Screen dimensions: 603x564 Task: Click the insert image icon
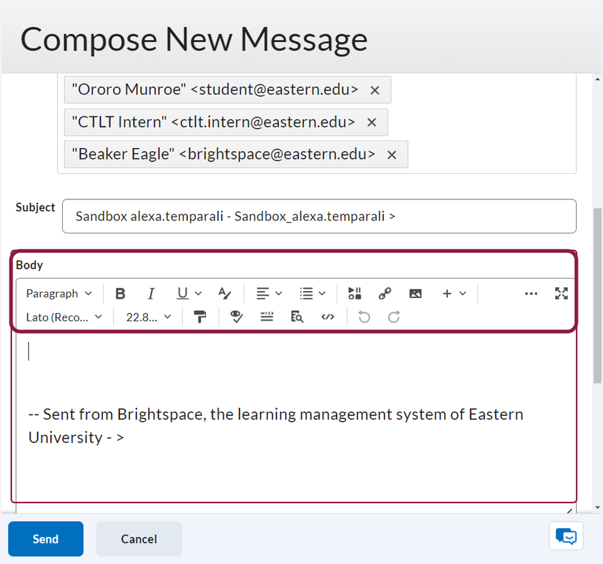point(416,294)
